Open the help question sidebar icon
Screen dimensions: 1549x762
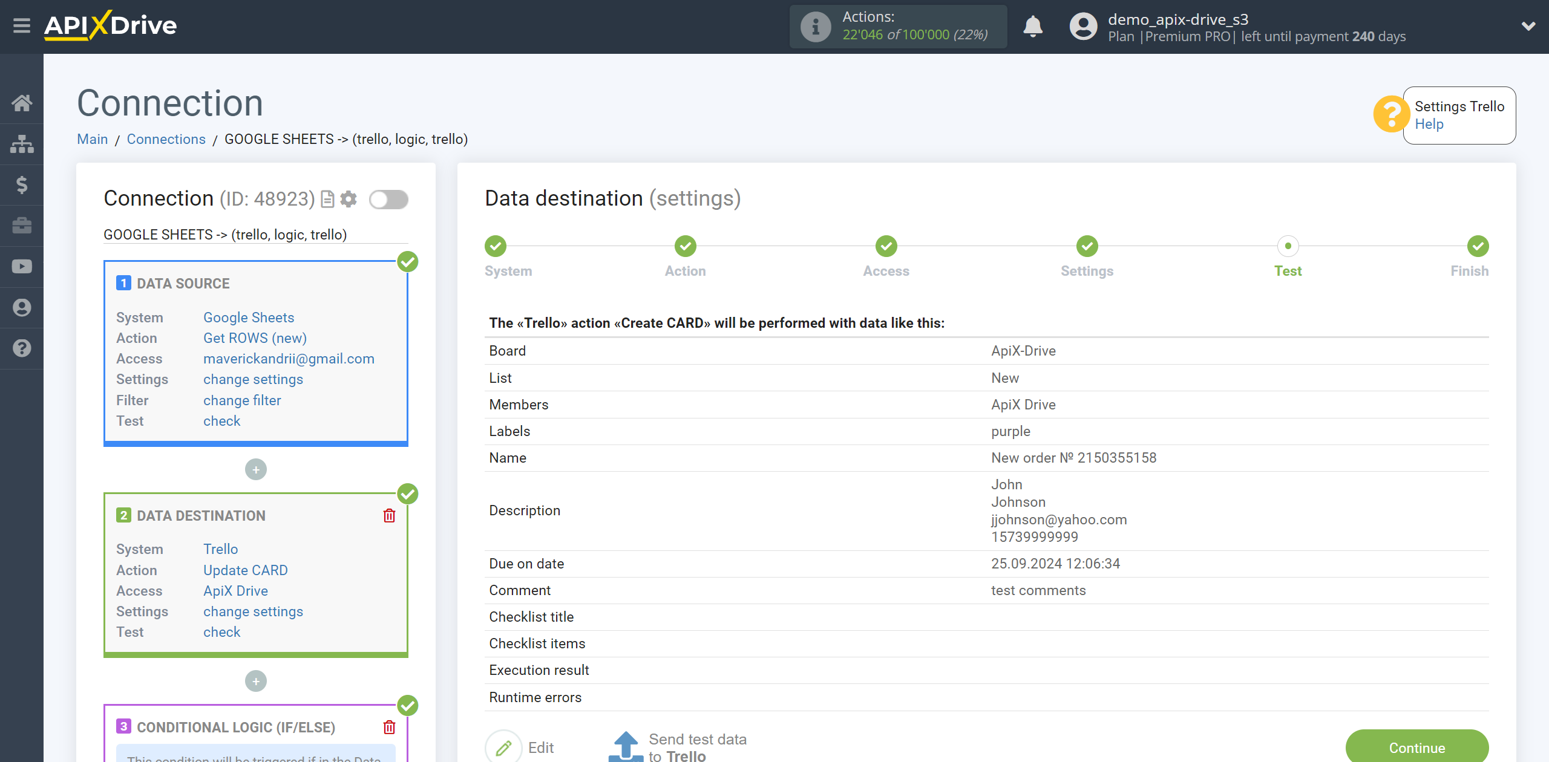pos(22,348)
